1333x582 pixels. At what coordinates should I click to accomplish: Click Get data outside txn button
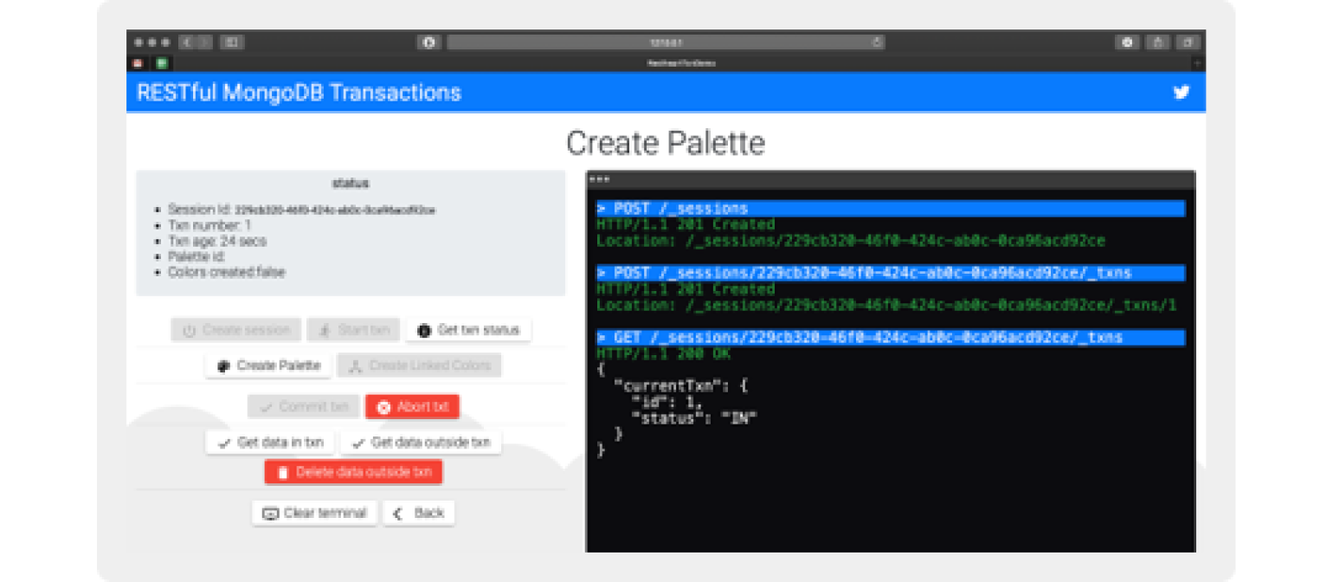tap(420, 443)
